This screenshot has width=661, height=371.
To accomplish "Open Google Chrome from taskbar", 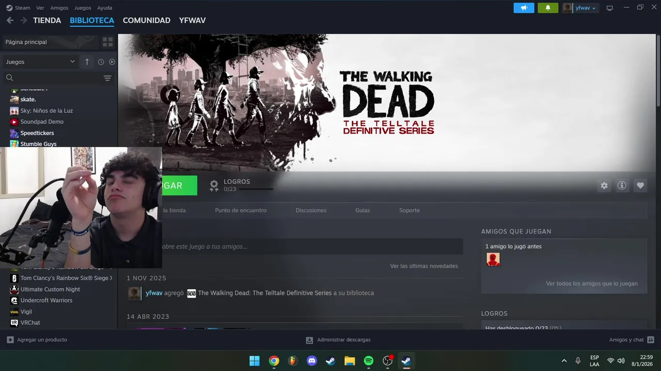I will pyautogui.click(x=274, y=361).
